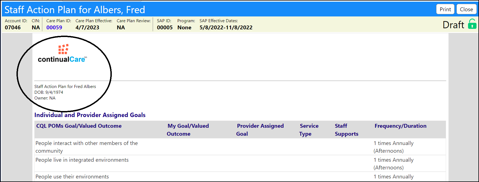This screenshot has height=182, width=479.
Task: Click Program value None
Action: coord(184,27)
